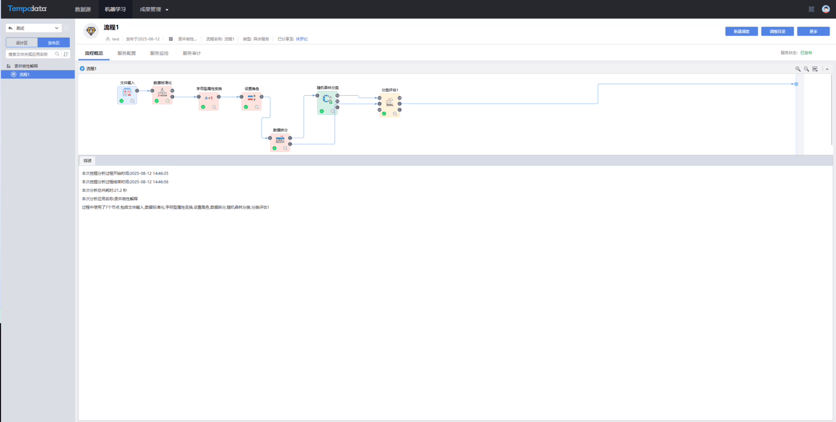836x422 pixels.
Task: Open the 服务监控 tab
Action: click(159, 53)
